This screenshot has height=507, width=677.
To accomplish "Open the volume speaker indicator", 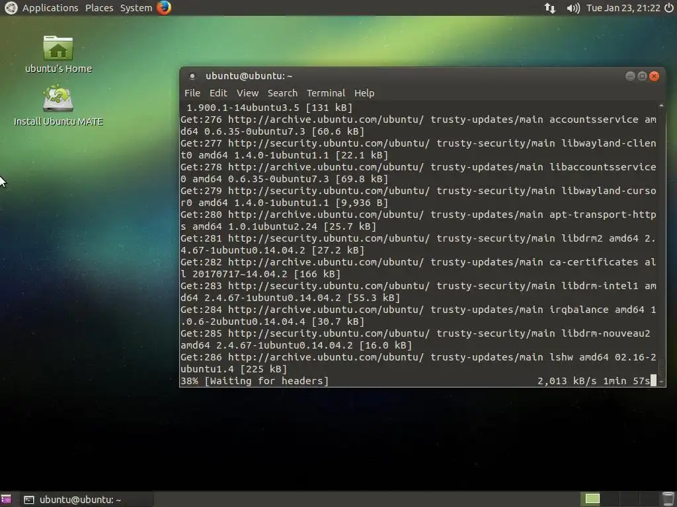I will [x=573, y=8].
